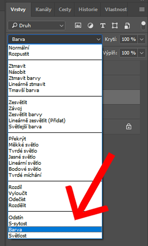Expand the Krytí opacity dropdown arrow
This screenshot has width=148, height=246.
pyautogui.click(x=142, y=39)
